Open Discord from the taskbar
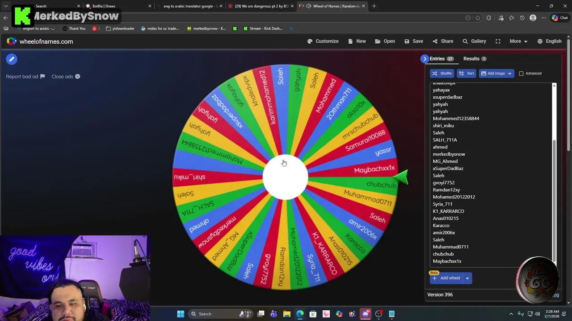This screenshot has height=321, width=572. [x=366, y=314]
